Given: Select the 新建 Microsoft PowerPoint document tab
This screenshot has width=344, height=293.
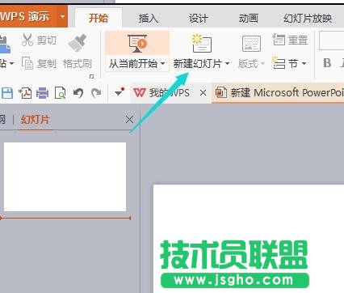Looking at the screenshot, I should pos(279,93).
